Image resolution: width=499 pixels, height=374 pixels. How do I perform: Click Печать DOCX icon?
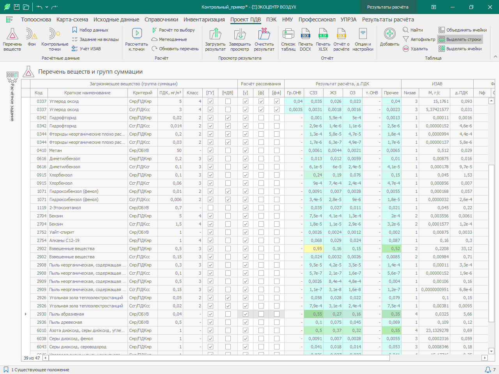[x=305, y=34]
